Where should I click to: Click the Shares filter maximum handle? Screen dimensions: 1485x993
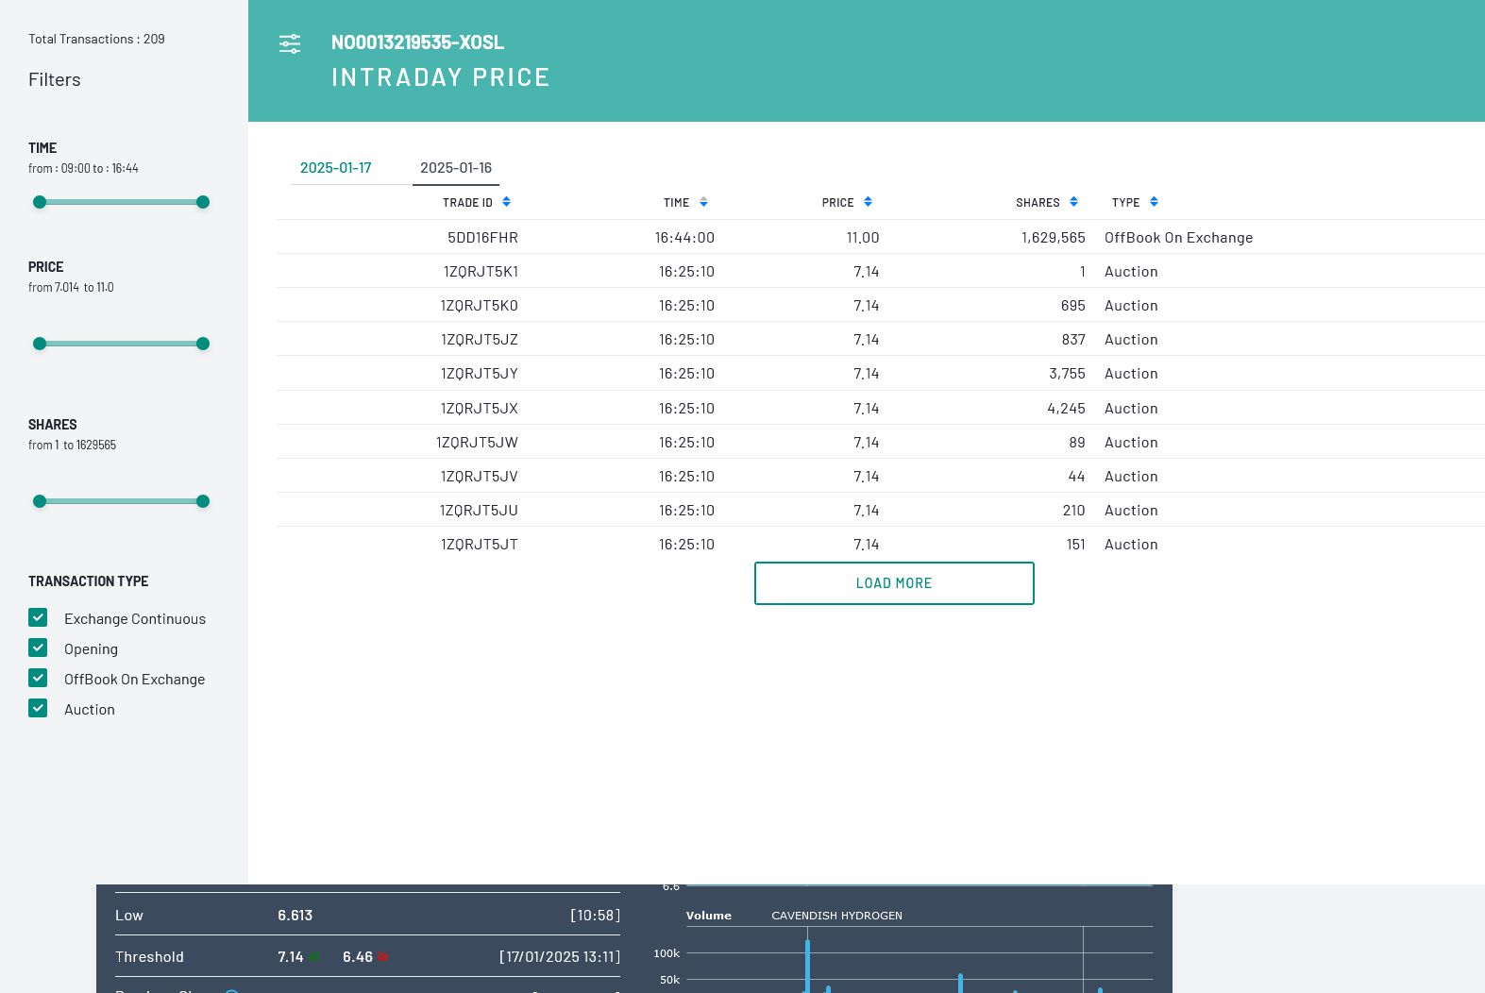(203, 501)
